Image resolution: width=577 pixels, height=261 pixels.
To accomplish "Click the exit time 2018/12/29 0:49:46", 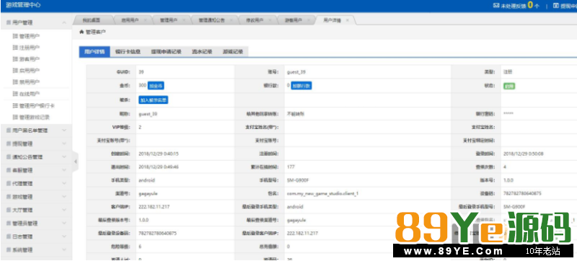I will 159,167.
